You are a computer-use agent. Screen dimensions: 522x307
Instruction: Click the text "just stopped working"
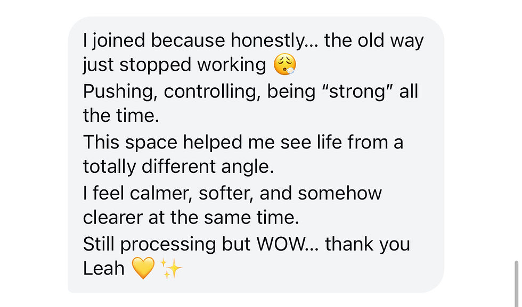174,65
